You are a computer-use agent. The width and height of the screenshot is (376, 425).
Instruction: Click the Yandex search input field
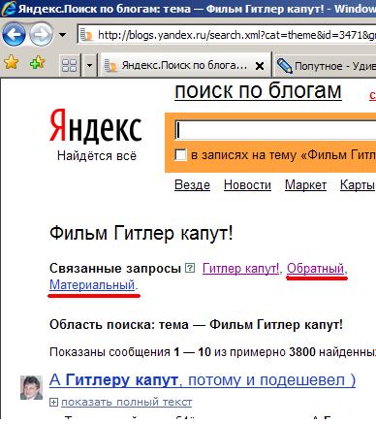pos(275,130)
